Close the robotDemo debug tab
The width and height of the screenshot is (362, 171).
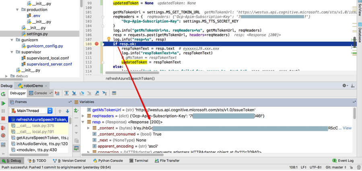[46, 86]
